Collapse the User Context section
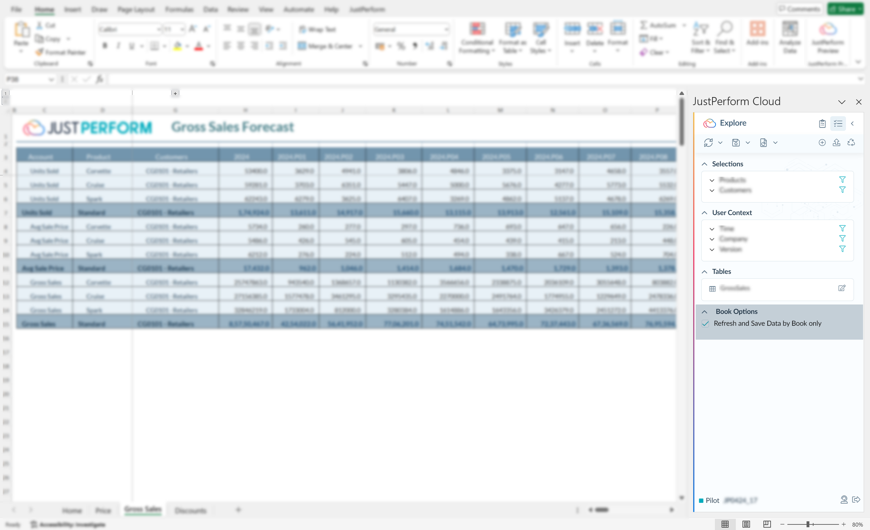 pyautogui.click(x=705, y=213)
